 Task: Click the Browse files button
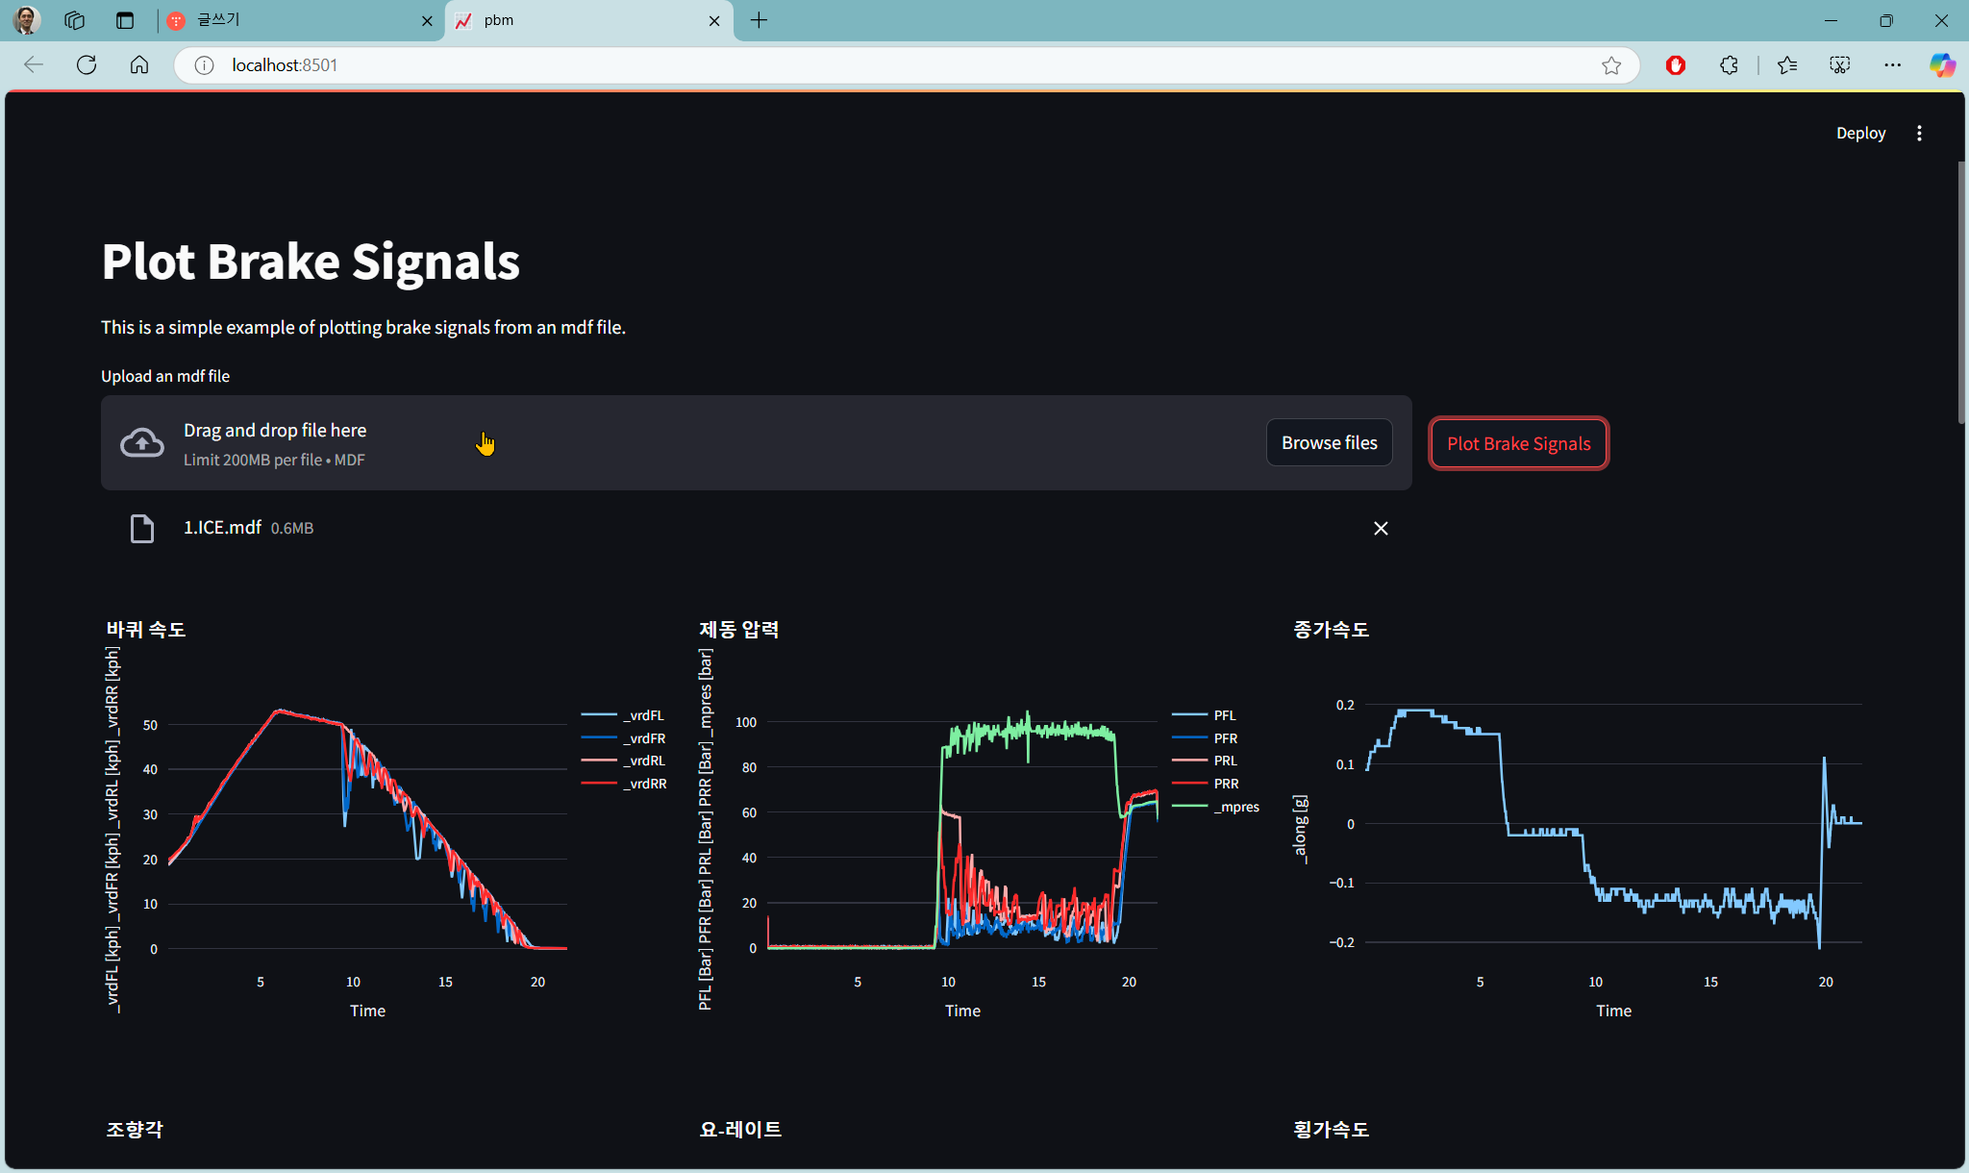(x=1329, y=442)
